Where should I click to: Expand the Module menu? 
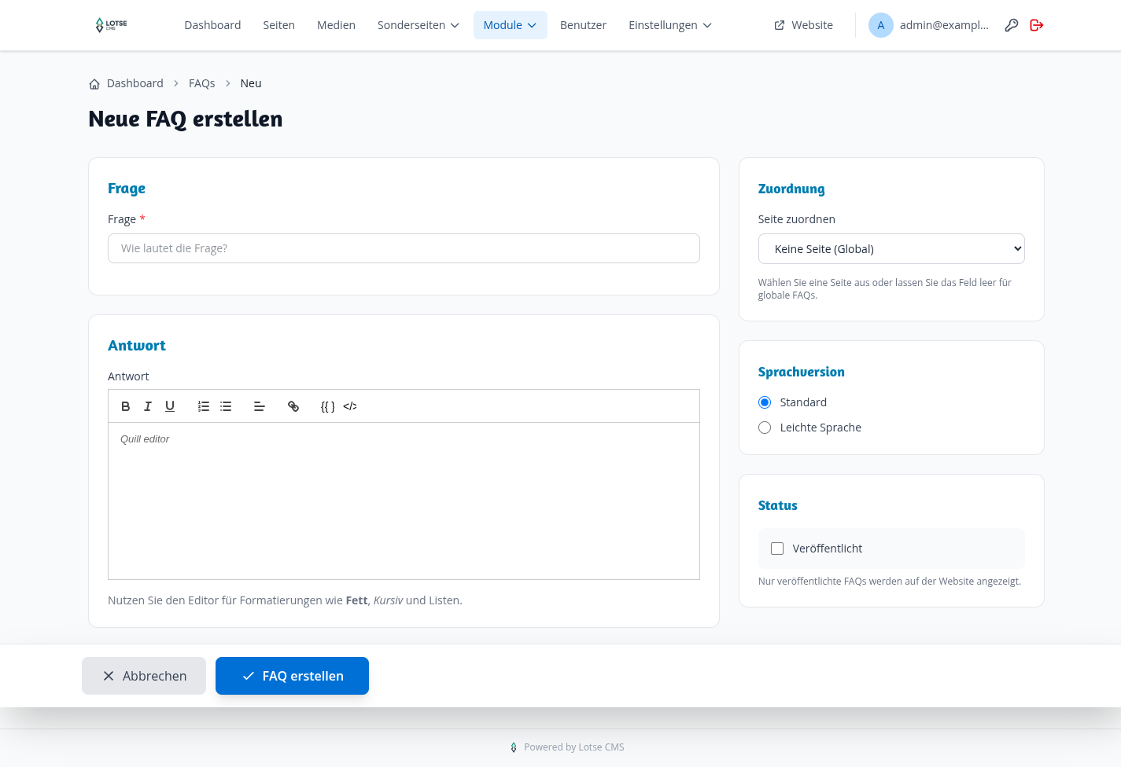pyautogui.click(x=511, y=25)
